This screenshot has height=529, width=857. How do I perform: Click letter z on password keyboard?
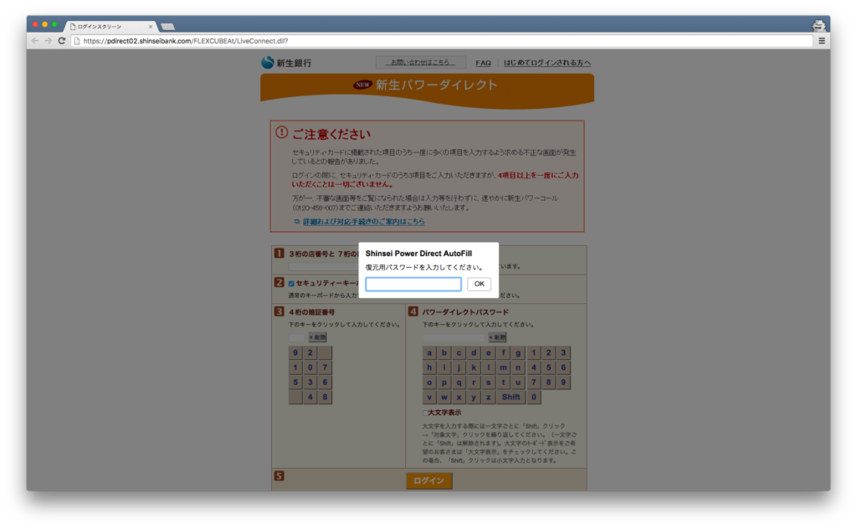(x=489, y=397)
